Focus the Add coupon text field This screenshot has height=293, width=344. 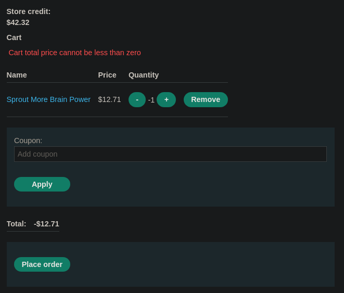coord(170,154)
